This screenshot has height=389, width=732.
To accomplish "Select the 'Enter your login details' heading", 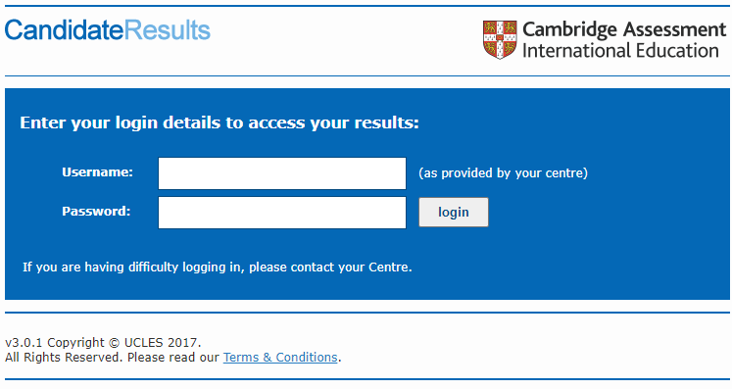I will pyautogui.click(x=220, y=122).
